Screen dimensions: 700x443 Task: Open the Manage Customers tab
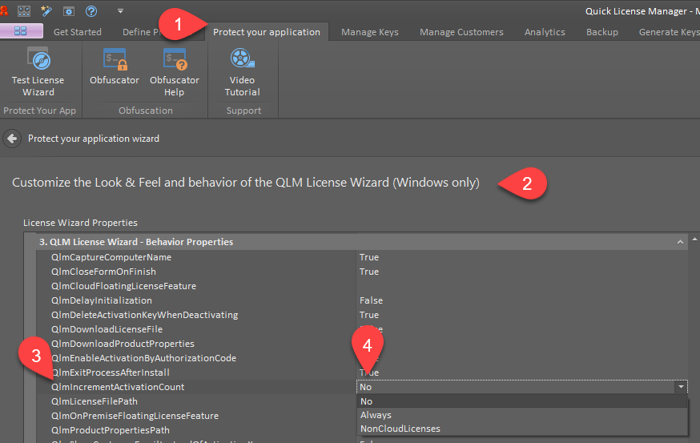point(461,32)
